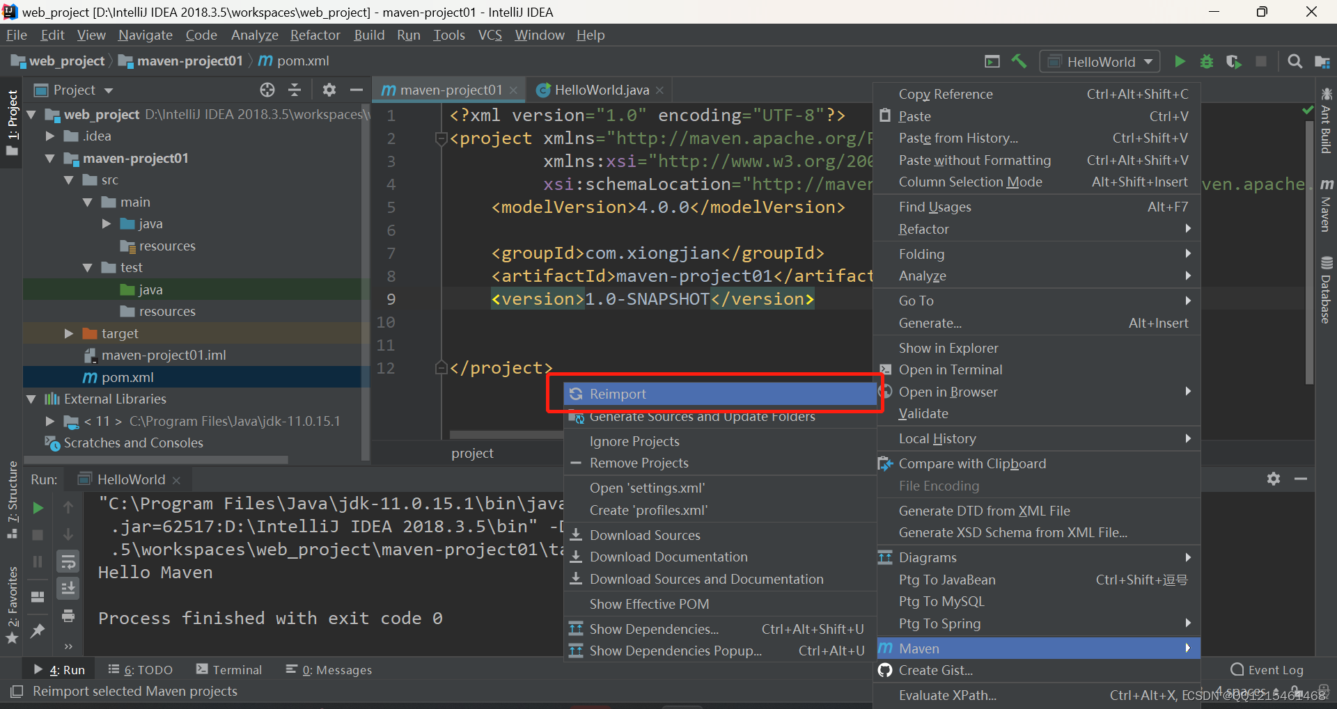The height and width of the screenshot is (709, 1337).
Task: Open Run tool window settings gear
Action: point(1274,479)
